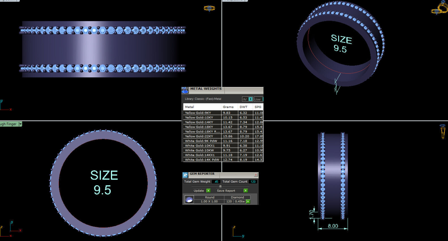Click the Round shape cell
Screen dimensions: 448x241
coord(209,197)
